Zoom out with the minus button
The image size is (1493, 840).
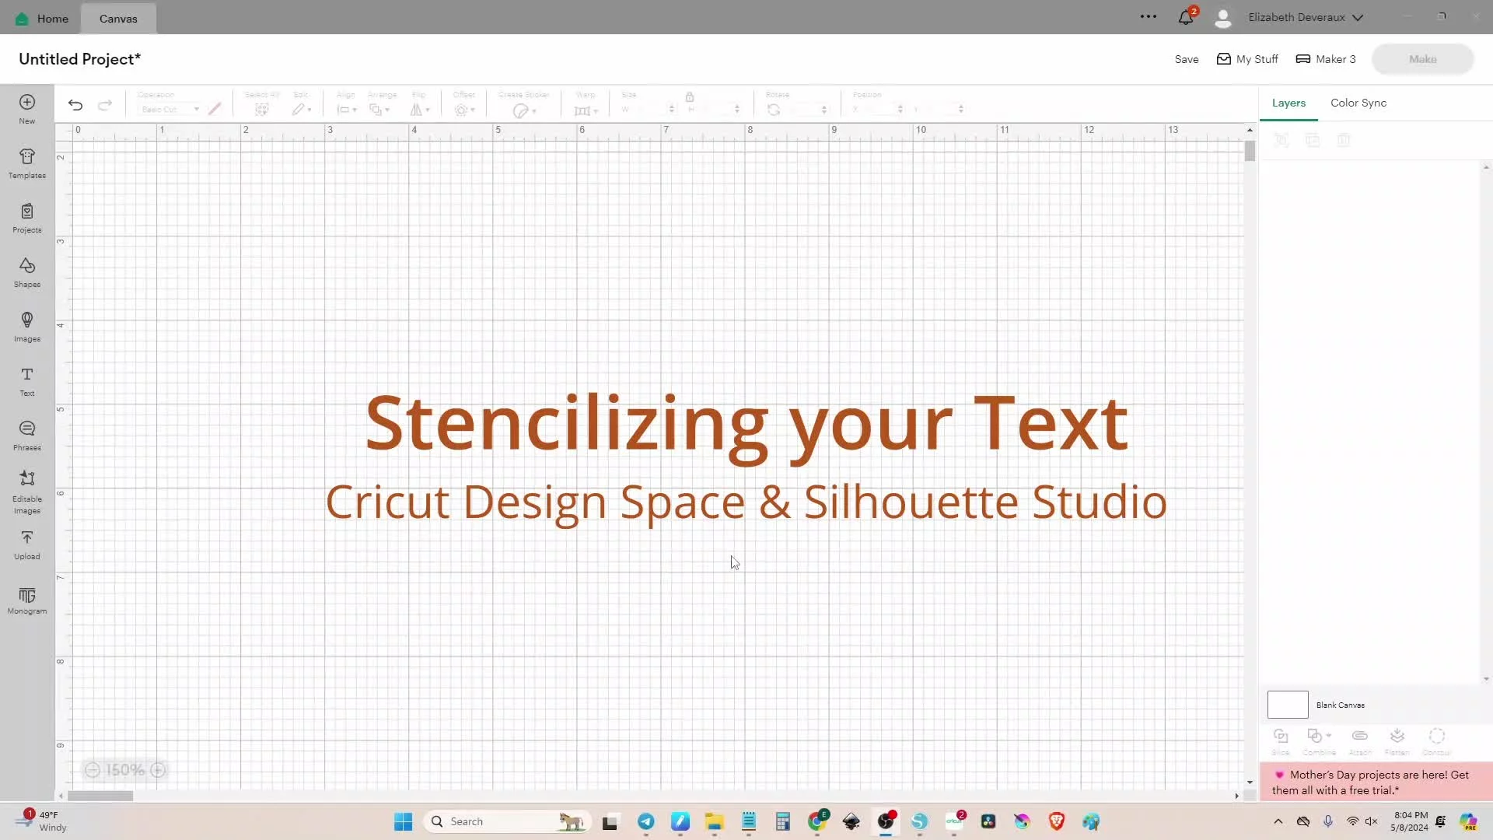93,770
